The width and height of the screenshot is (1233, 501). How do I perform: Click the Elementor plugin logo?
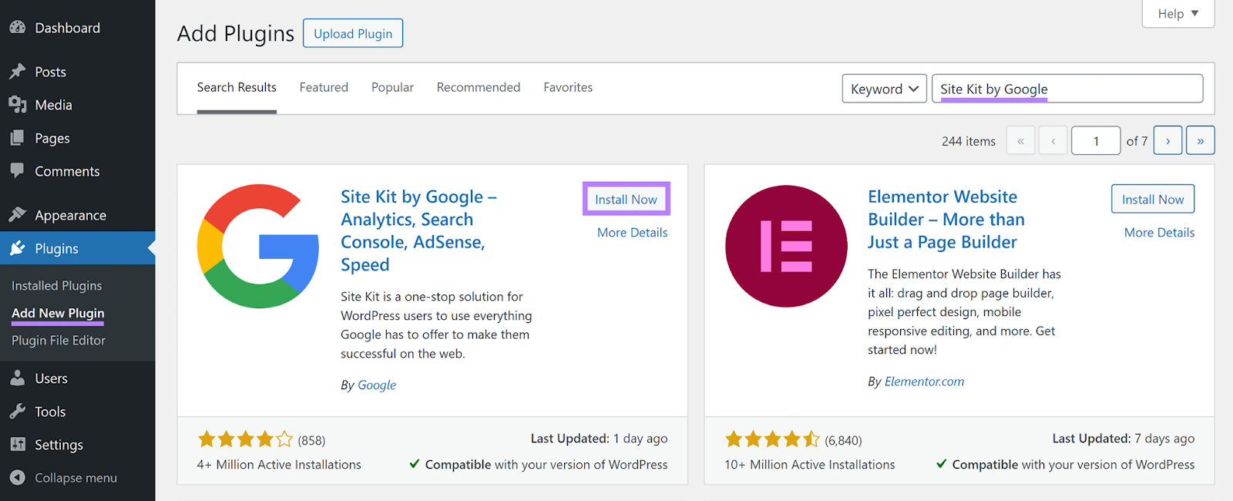(x=786, y=246)
